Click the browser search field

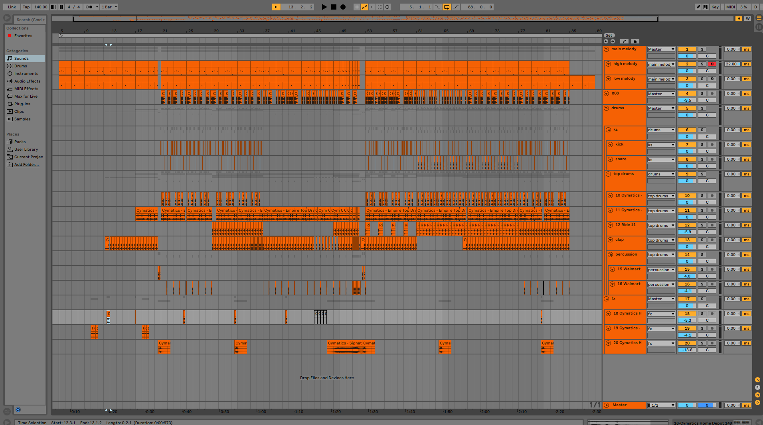point(30,20)
